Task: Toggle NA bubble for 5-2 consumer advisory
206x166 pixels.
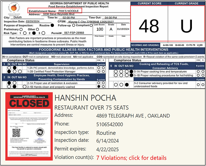Action: tap(127, 85)
